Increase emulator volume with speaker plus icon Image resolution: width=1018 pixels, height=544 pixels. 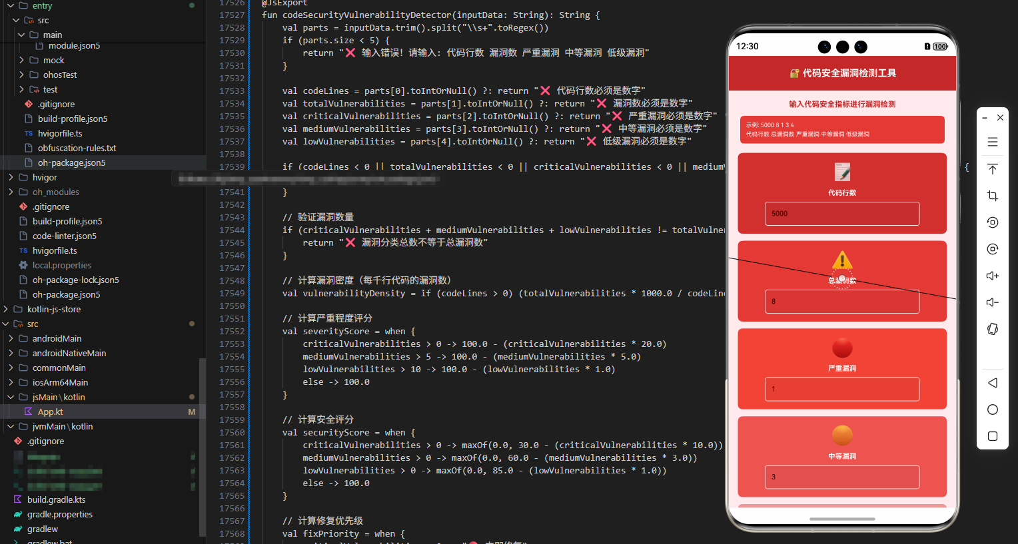click(x=992, y=276)
